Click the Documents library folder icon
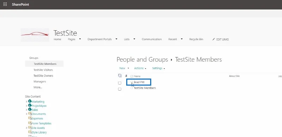The image size is (282, 137). click(x=30, y=113)
